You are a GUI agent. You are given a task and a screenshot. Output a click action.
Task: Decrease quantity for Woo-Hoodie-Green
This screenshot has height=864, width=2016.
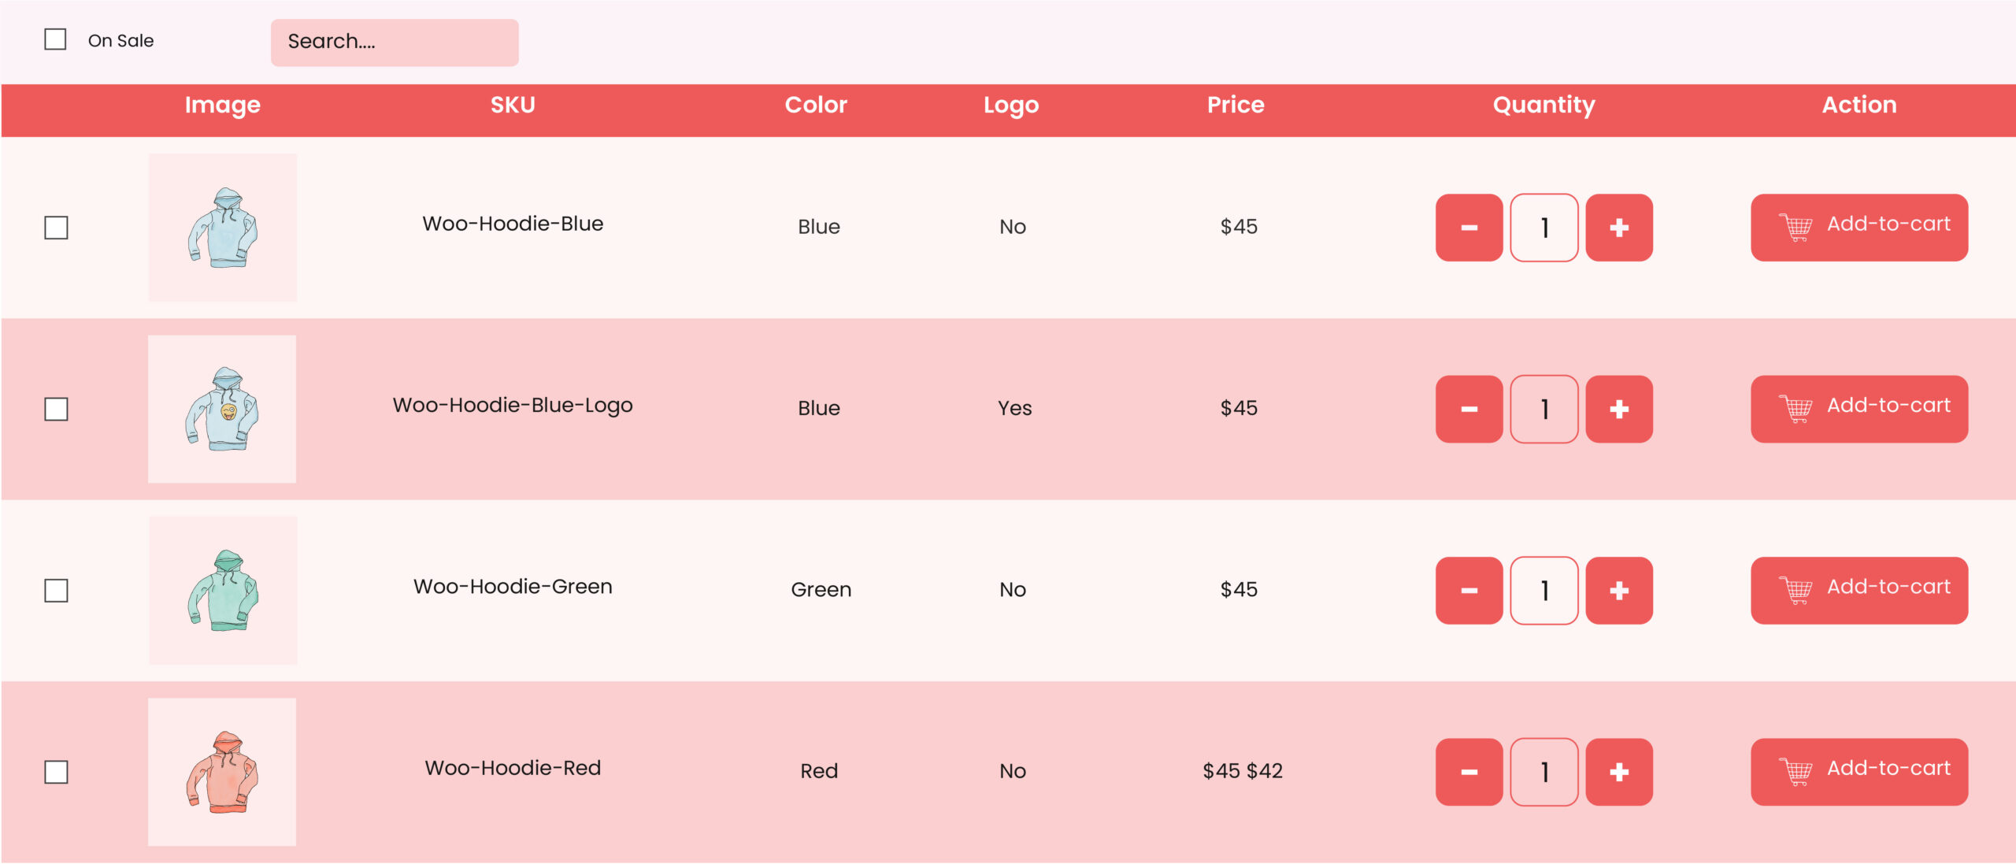pos(1469,591)
